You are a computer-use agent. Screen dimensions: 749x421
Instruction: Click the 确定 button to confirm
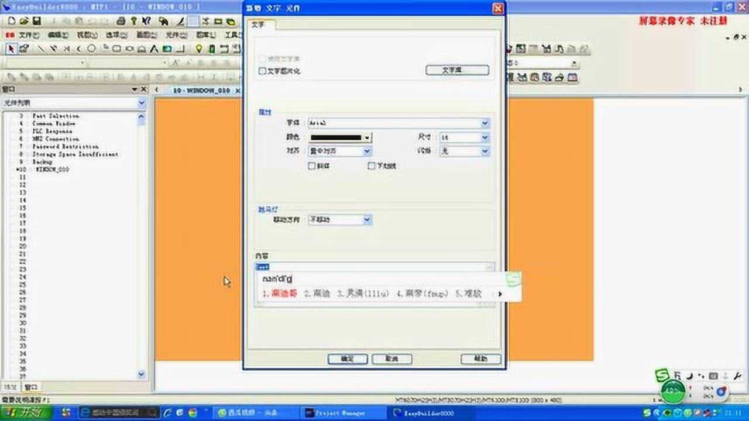347,358
